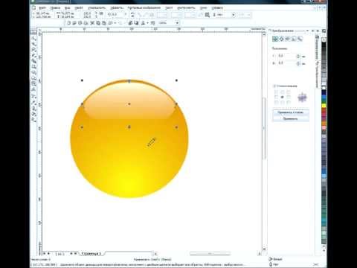Click the Paste toolbar icon
357x268 pixels.
click(x=104, y=23)
